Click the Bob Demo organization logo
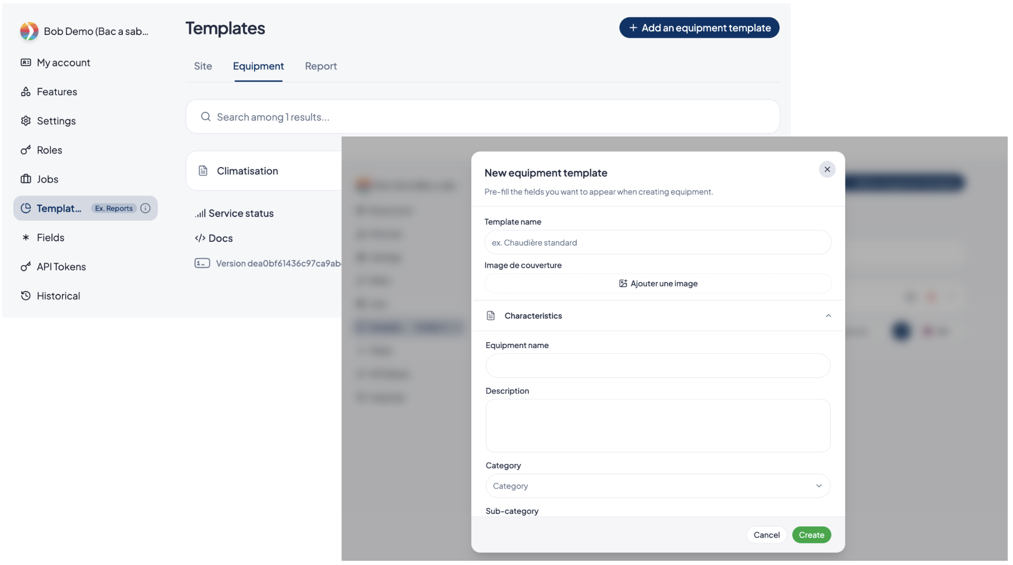 point(29,31)
